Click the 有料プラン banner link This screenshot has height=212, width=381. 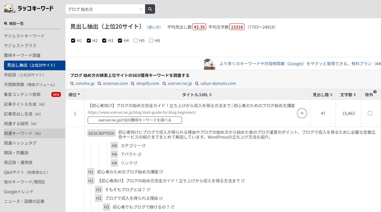tap(300, 64)
